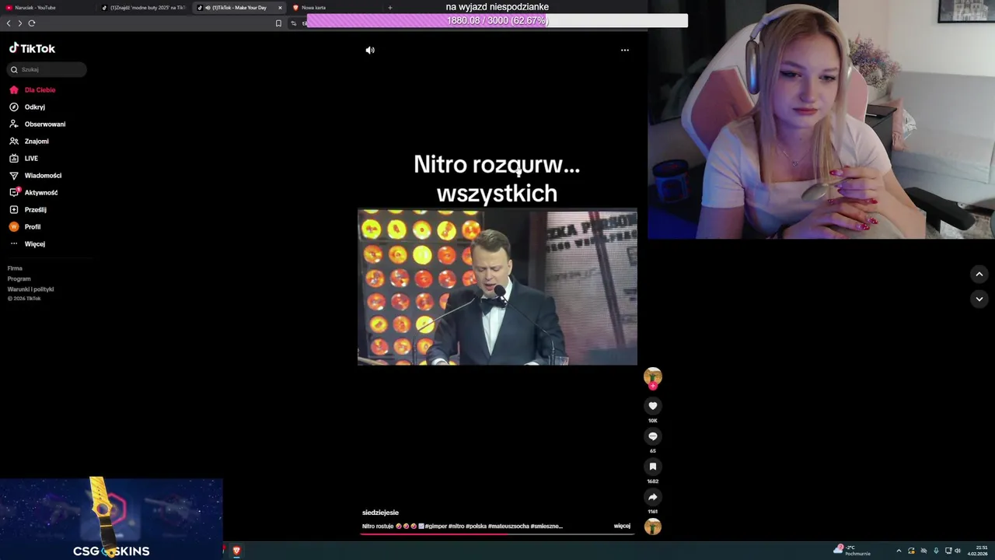Reload the current page

pyautogui.click(x=32, y=23)
